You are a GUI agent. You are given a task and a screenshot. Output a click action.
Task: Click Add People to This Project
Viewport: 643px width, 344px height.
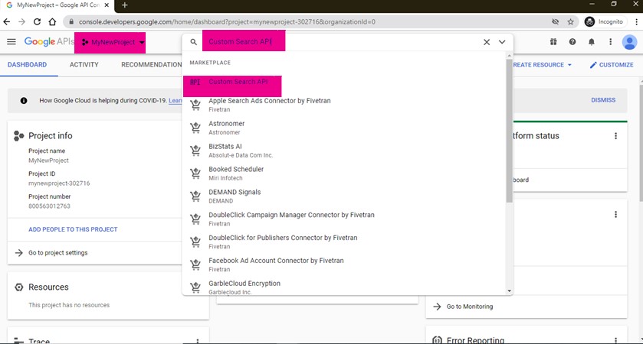coord(73,229)
